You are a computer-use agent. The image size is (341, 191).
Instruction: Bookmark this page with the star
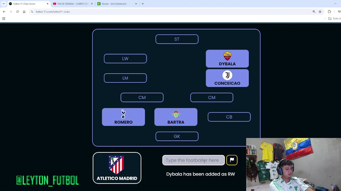320,12
